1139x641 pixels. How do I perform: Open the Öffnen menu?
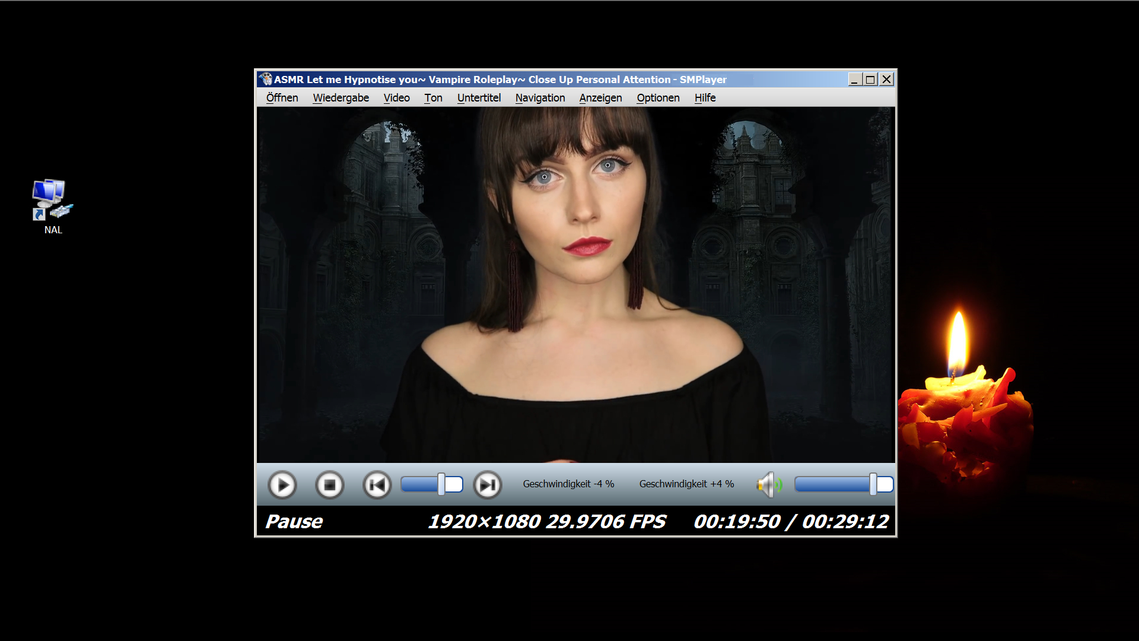tap(282, 98)
